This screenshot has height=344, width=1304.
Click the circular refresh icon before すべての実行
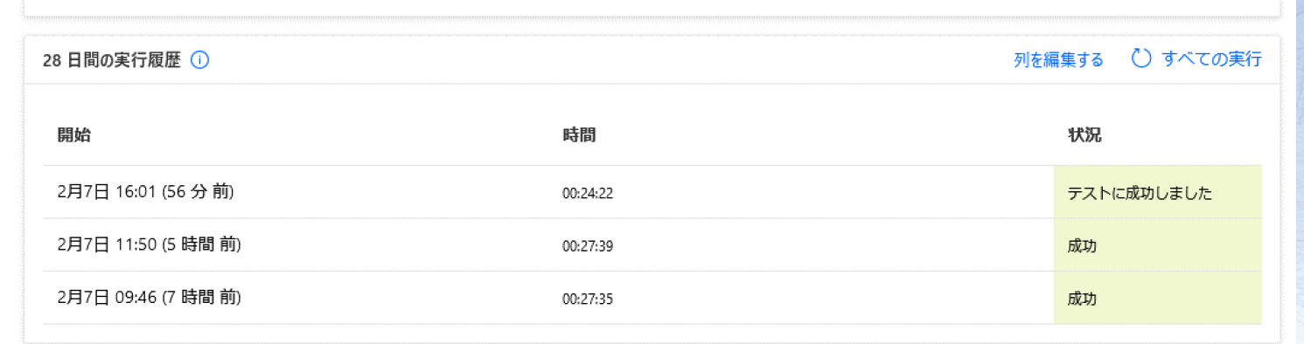tap(1141, 58)
